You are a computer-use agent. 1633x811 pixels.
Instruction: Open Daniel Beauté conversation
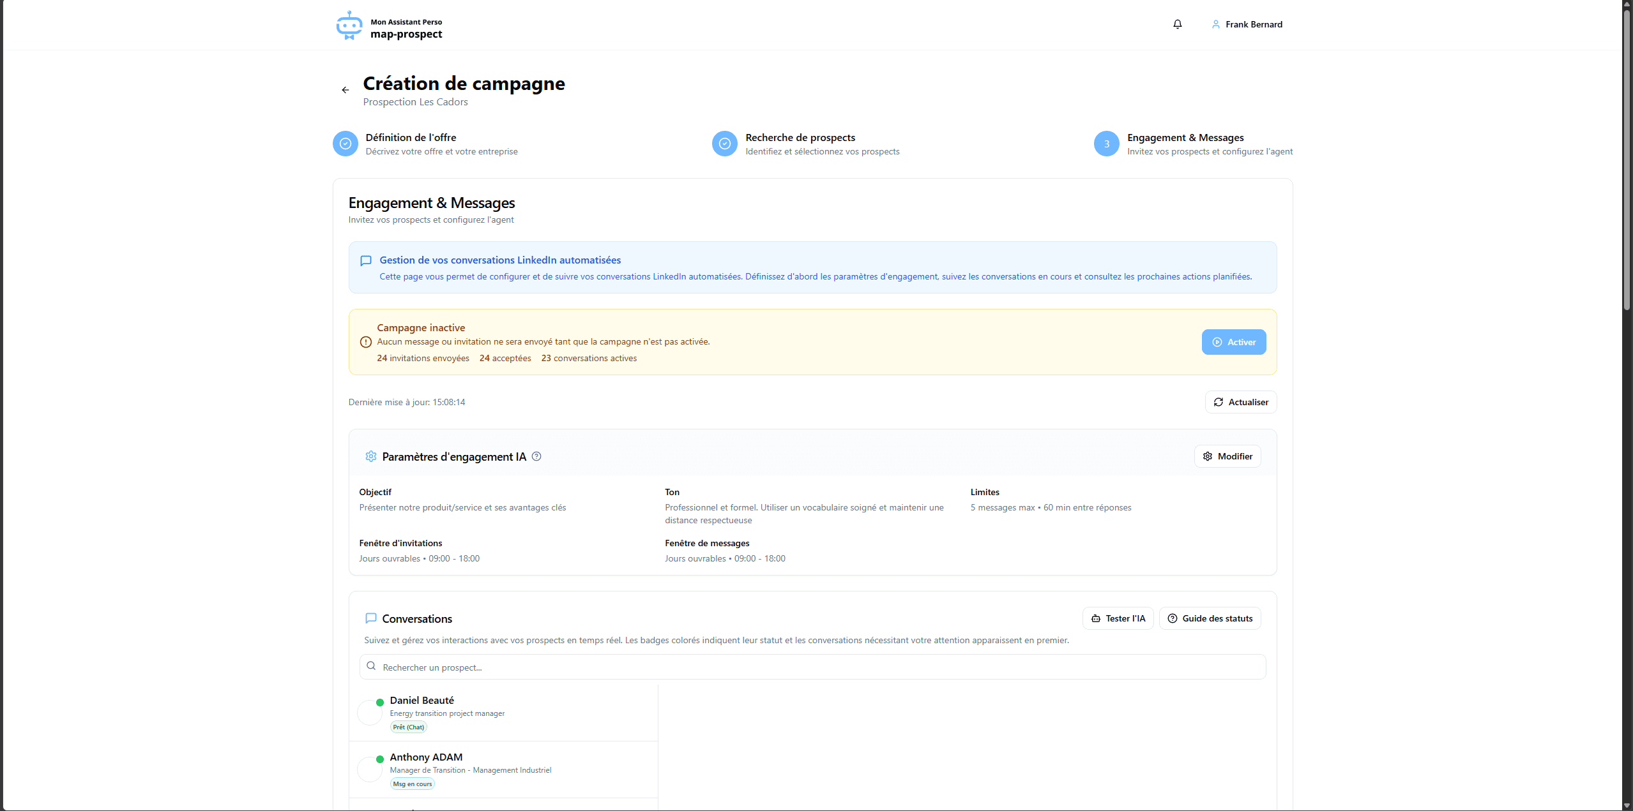[x=503, y=713]
